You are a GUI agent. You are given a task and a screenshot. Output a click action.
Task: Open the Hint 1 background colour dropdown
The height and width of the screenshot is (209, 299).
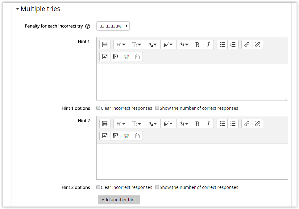[168, 45]
